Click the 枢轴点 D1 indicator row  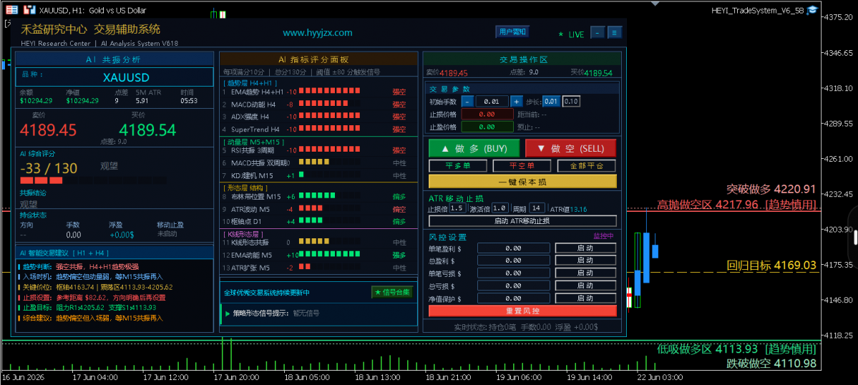[x=318, y=222]
